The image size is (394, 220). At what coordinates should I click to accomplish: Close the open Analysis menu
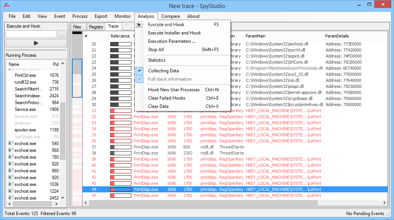click(146, 16)
